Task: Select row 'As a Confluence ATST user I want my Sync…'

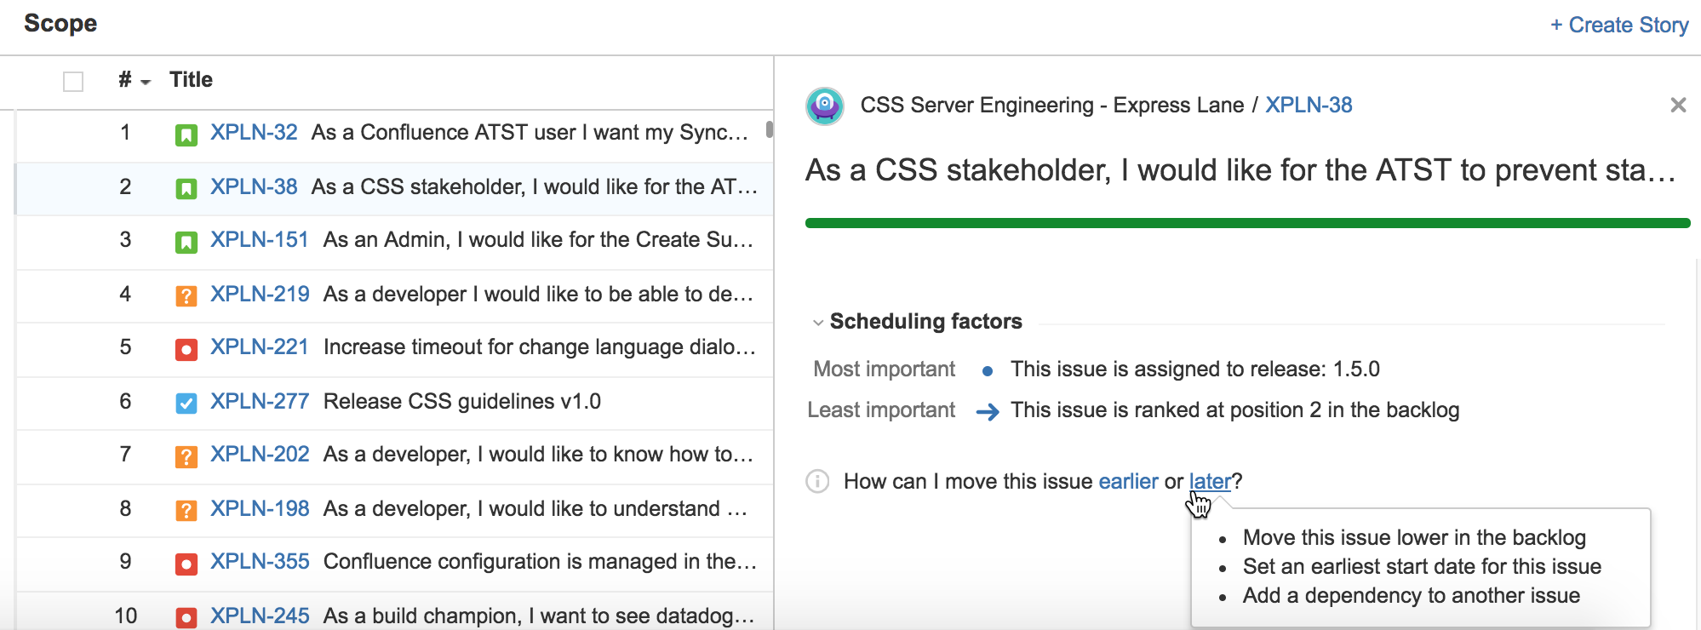Action: coord(394,135)
